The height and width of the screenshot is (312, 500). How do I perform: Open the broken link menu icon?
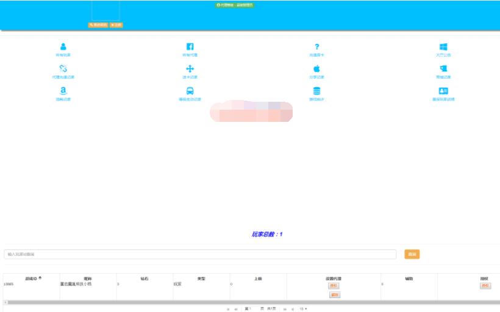click(63, 68)
